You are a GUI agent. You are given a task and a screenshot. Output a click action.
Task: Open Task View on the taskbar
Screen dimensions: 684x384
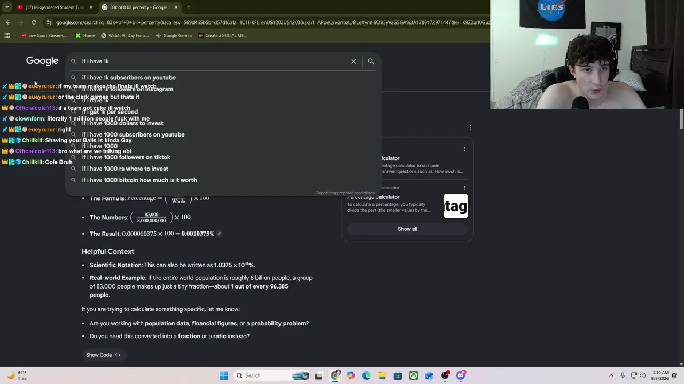pyautogui.click(x=318, y=375)
